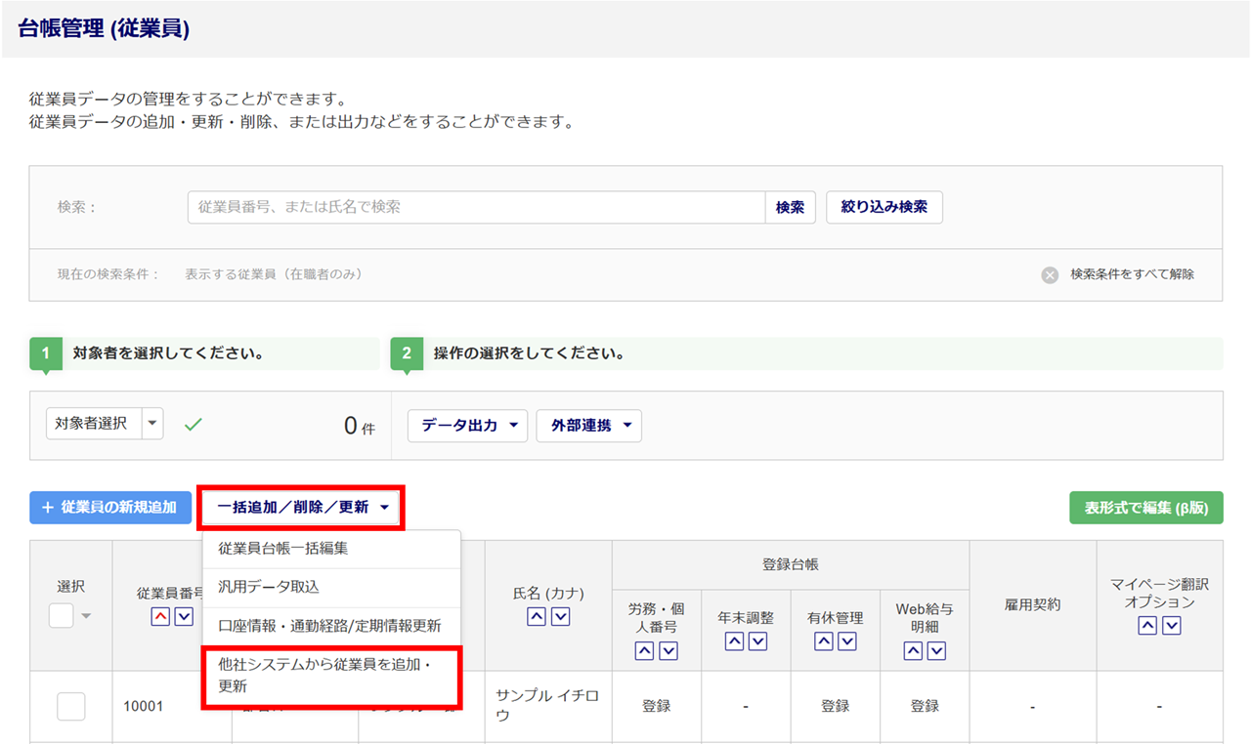This screenshot has width=1251, height=744.
Task: Sort name kana descending with down arrow
Action: point(560,617)
